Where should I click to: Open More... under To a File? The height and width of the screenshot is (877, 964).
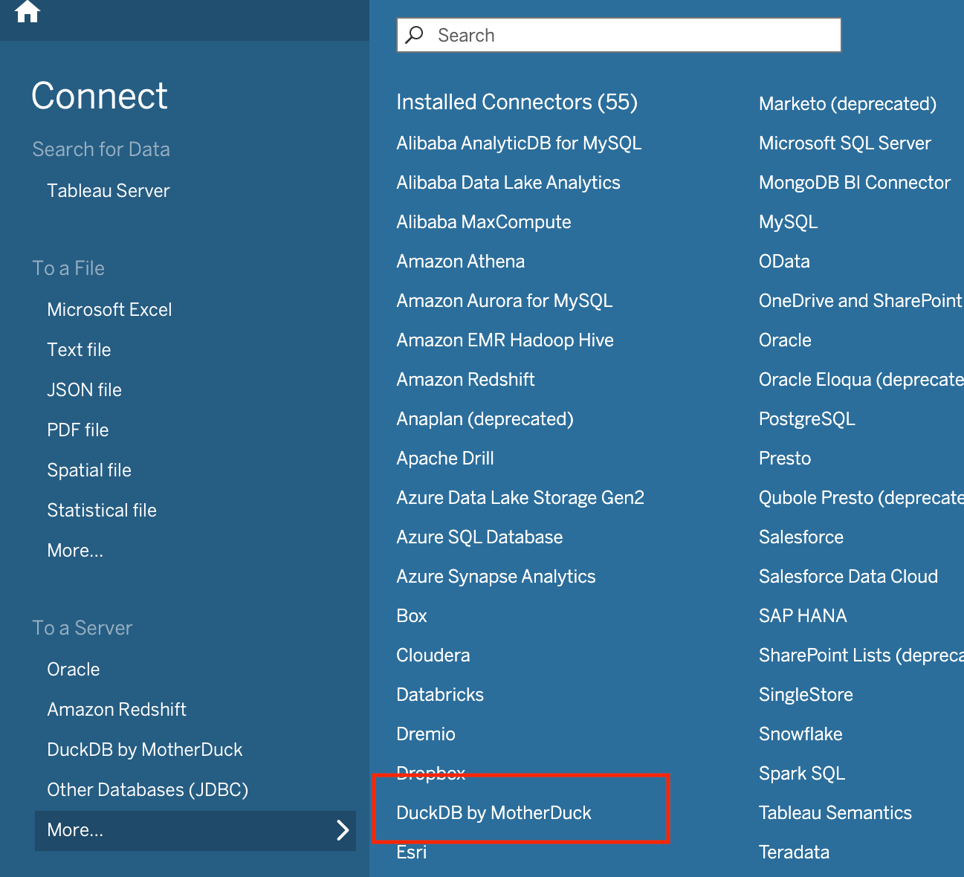point(75,551)
